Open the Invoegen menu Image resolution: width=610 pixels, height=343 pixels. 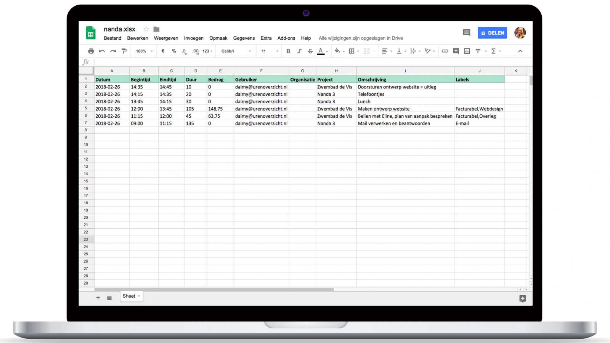coord(194,38)
